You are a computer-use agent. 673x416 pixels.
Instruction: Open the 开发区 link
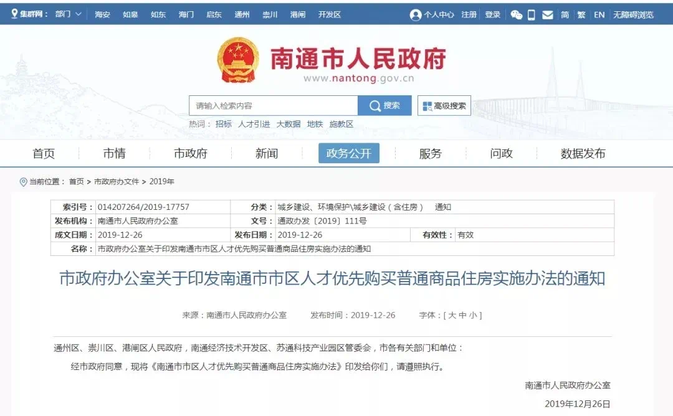point(329,14)
